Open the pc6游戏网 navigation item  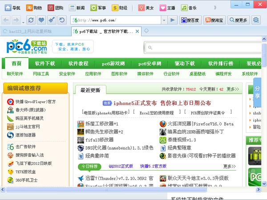click(x=113, y=64)
